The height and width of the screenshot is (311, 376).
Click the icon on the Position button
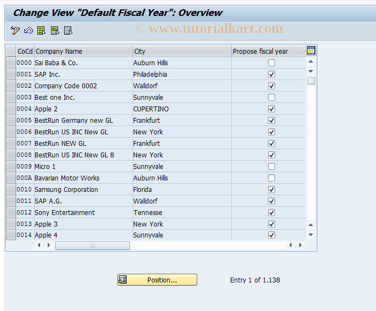pos(123,280)
